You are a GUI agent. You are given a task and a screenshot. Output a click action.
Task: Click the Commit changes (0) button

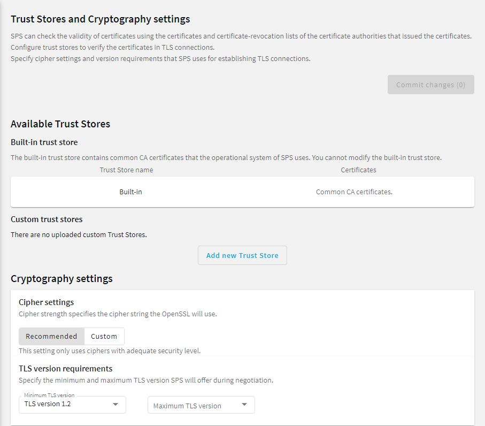pyautogui.click(x=430, y=85)
